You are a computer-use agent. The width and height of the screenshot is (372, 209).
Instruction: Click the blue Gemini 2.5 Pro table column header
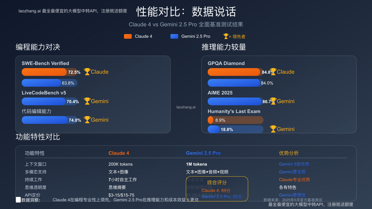point(203,153)
